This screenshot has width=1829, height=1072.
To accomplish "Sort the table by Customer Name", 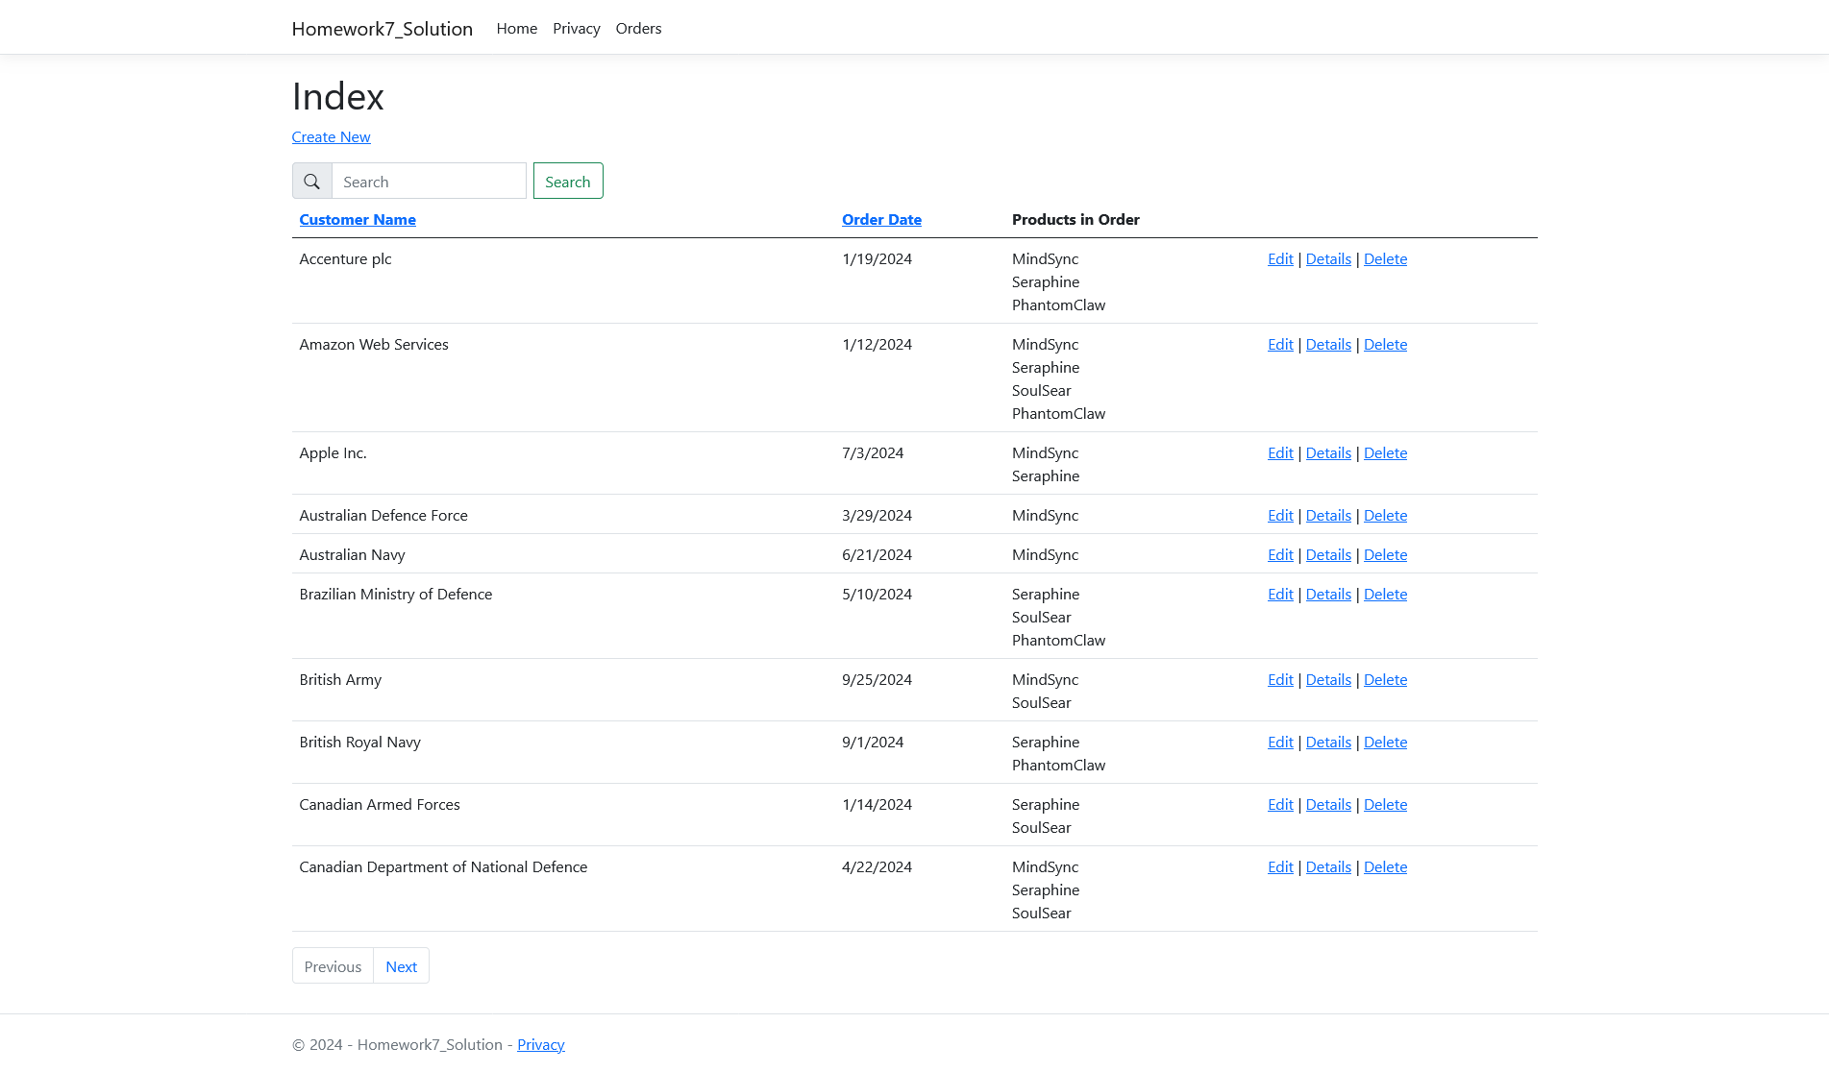I will point(357,219).
